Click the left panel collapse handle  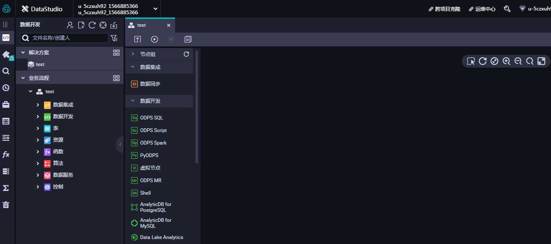click(x=120, y=144)
